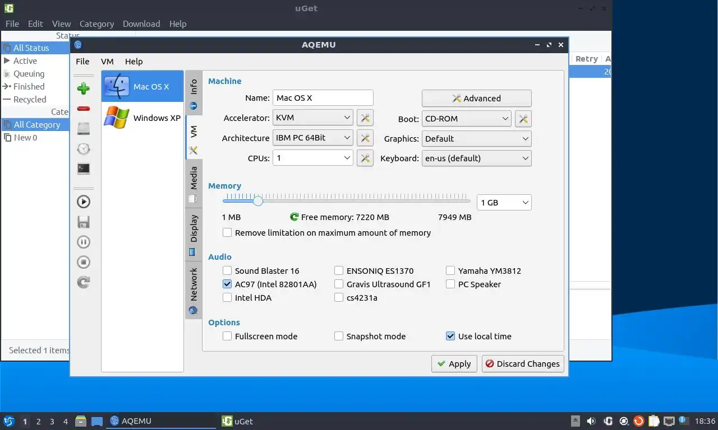Switch to the Display tab
The height and width of the screenshot is (430, 718).
[194, 235]
